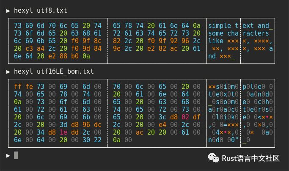Select 'n0d0 00"' in the utf16 character panel
Viewport: 289px width, 171px height.
tap(223, 140)
